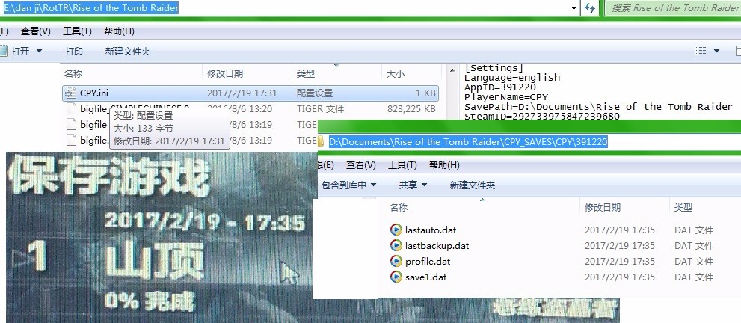
Task: Click the save1.dat file icon
Action: (x=396, y=277)
